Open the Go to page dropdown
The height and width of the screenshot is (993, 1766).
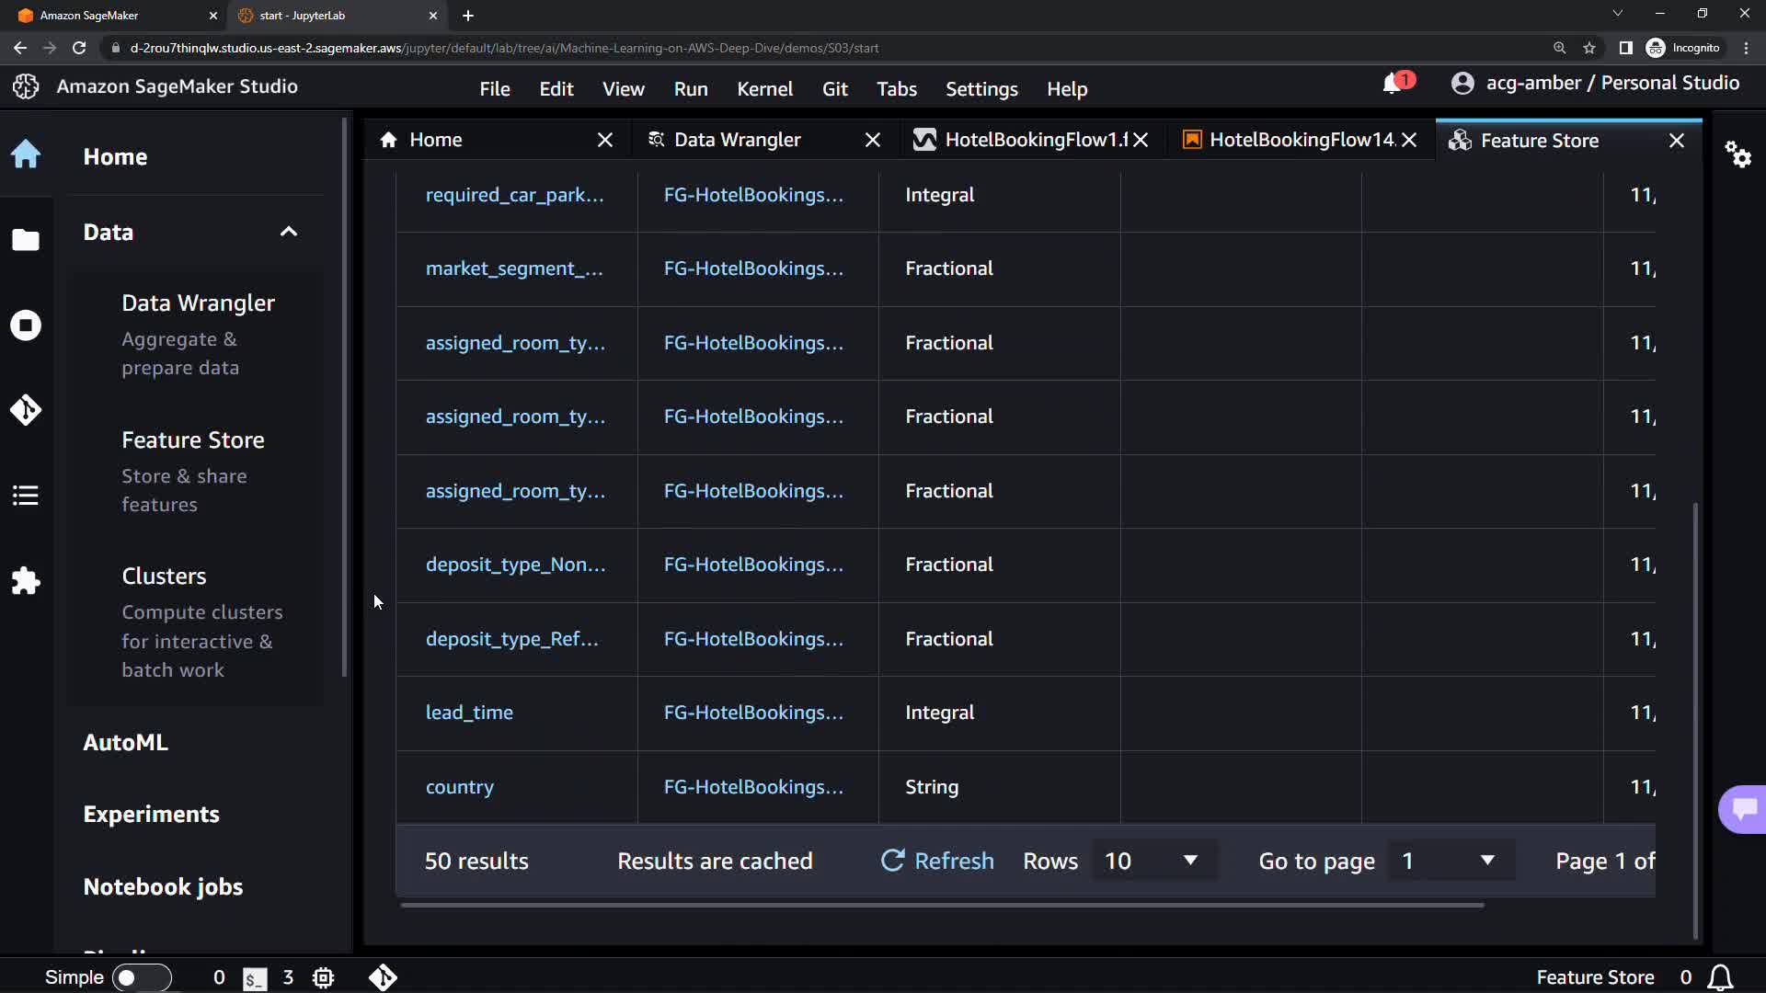[x=1450, y=861]
